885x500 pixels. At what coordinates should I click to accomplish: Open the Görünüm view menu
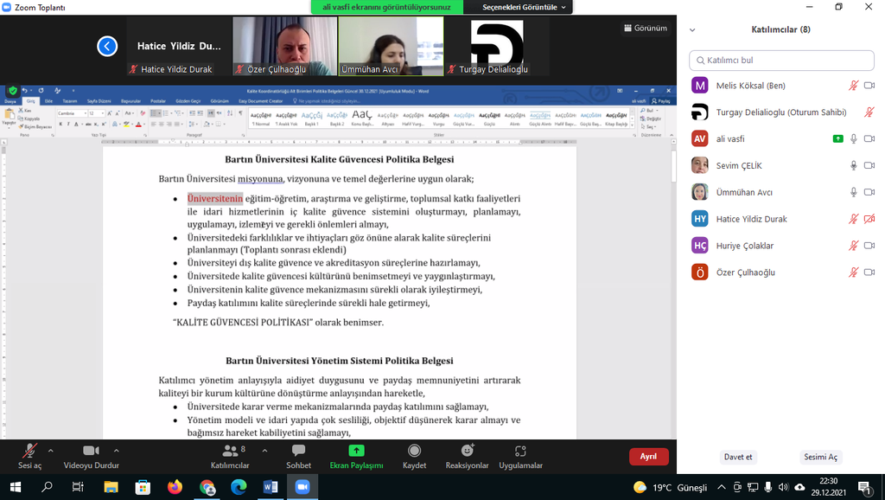point(645,28)
